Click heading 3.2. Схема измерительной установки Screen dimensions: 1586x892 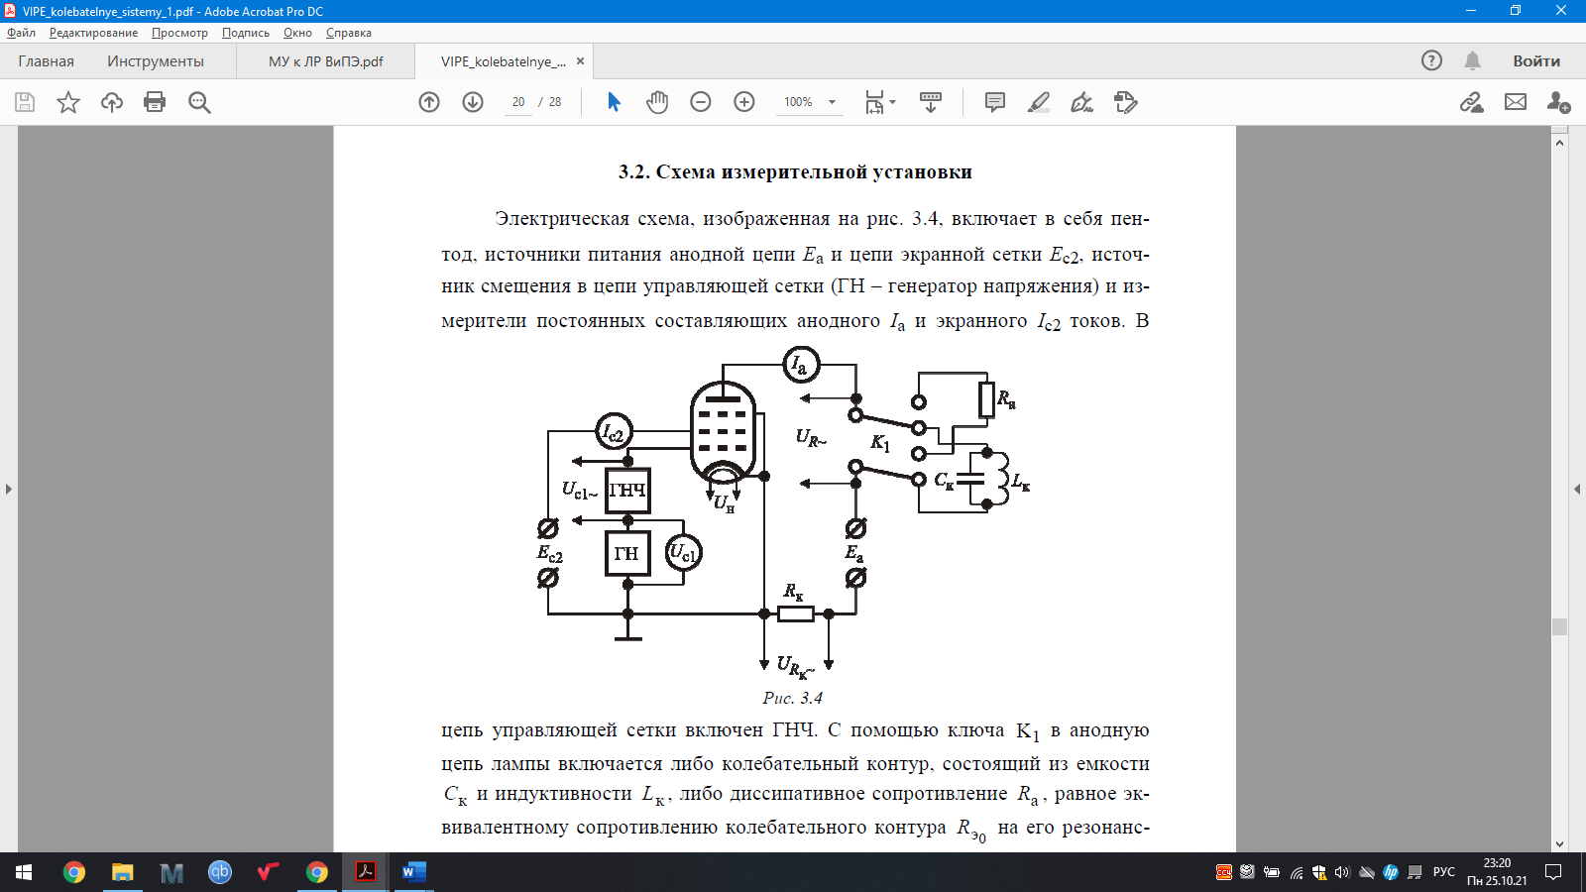point(795,172)
